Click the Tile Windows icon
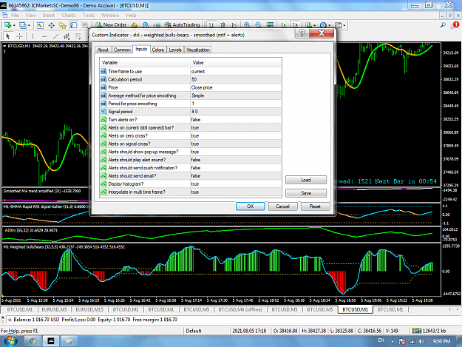The image size is (462, 347). coord(270,25)
